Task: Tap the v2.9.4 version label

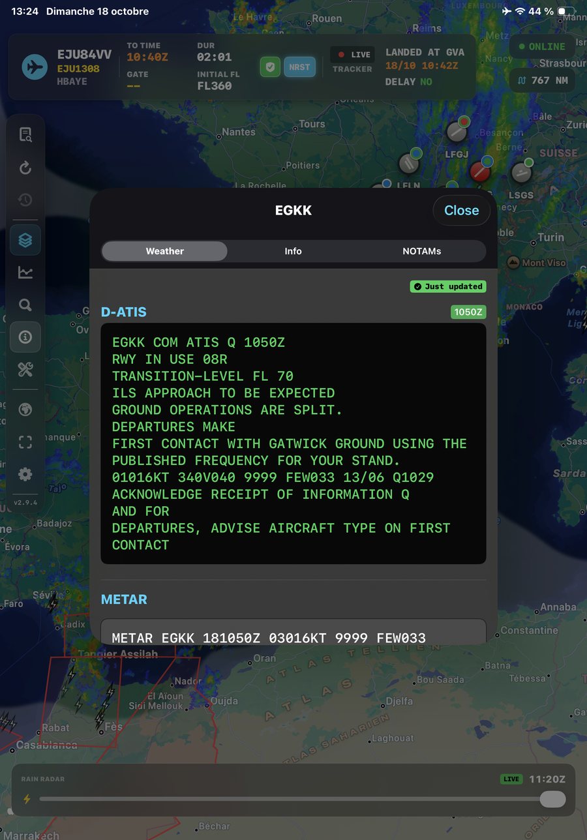Action: pos(25,503)
